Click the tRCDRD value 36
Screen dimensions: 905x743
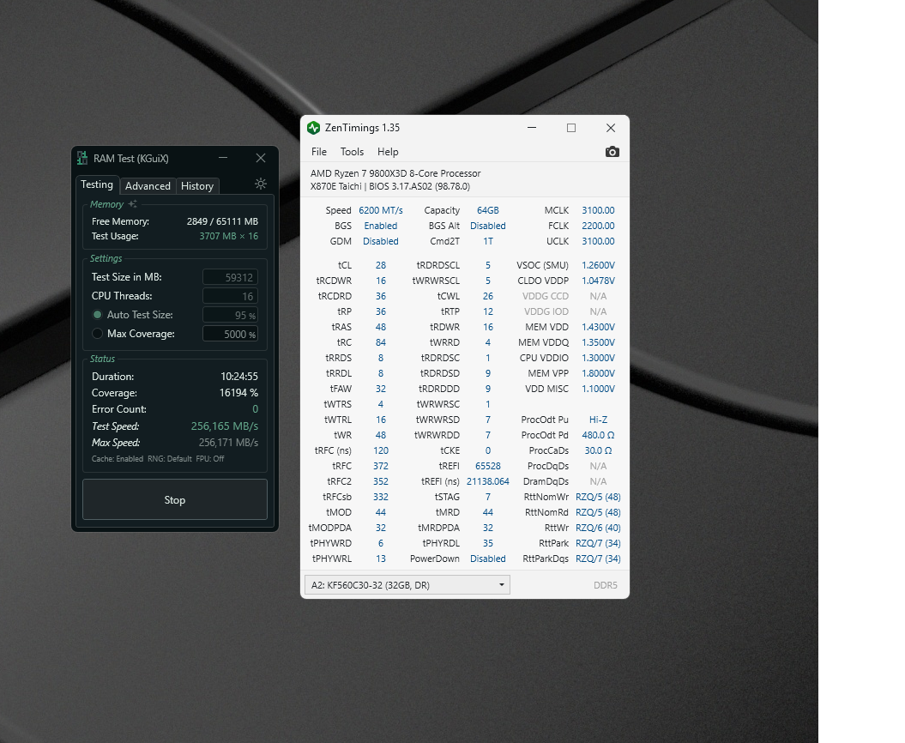(381, 296)
